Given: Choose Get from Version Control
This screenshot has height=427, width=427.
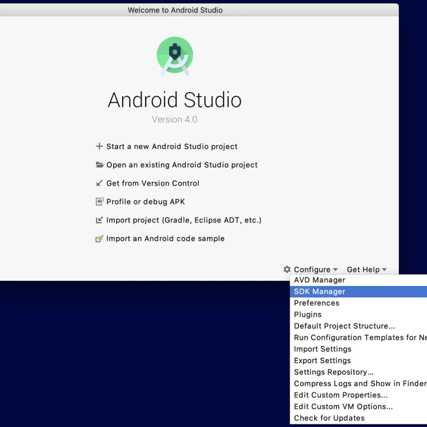Looking at the screenshot, I should (153, 183).
